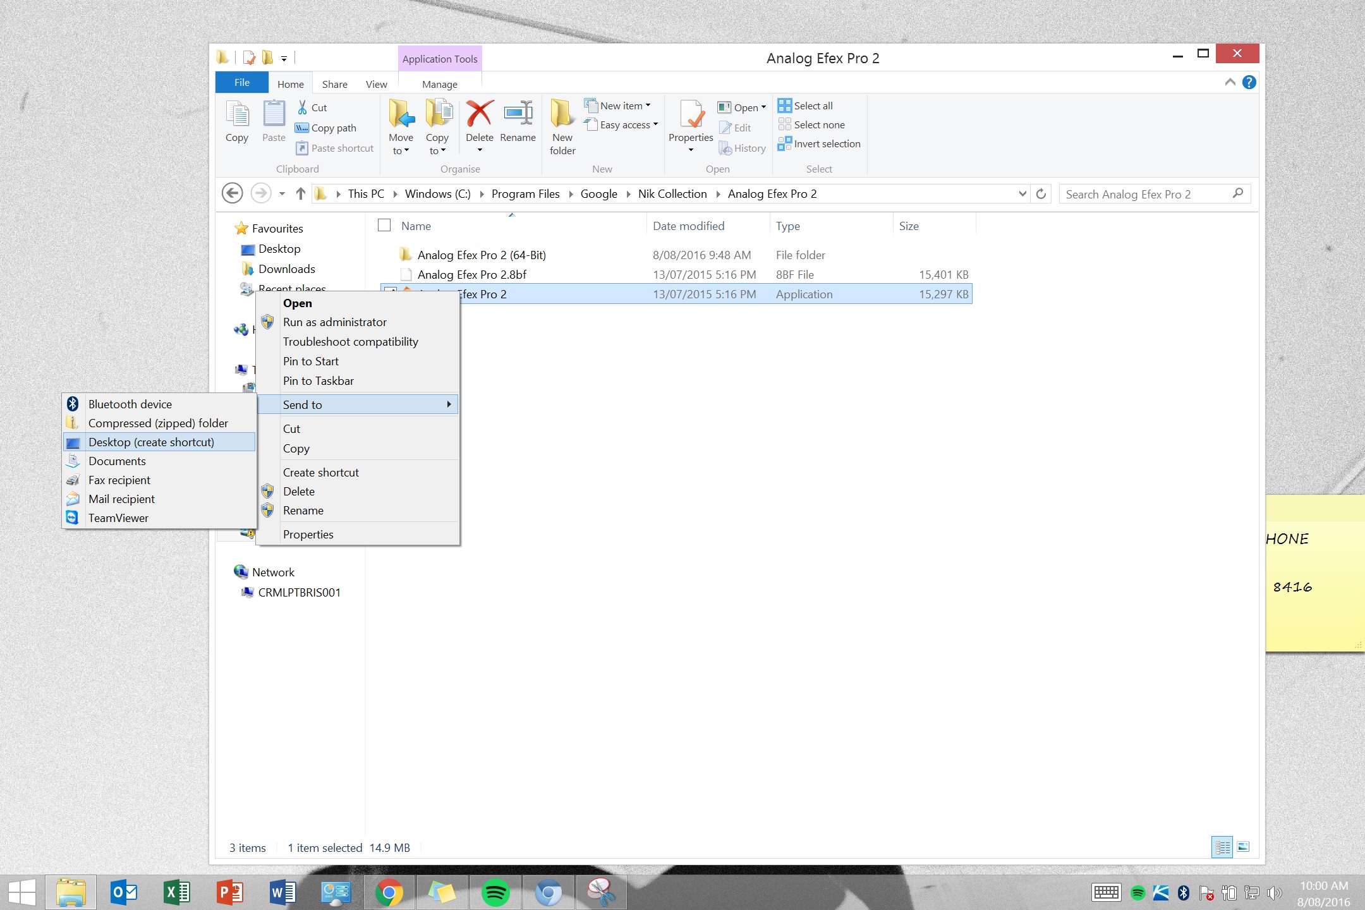Click Select none in ribbon
Screen dimensions: 1365x910
811,124
